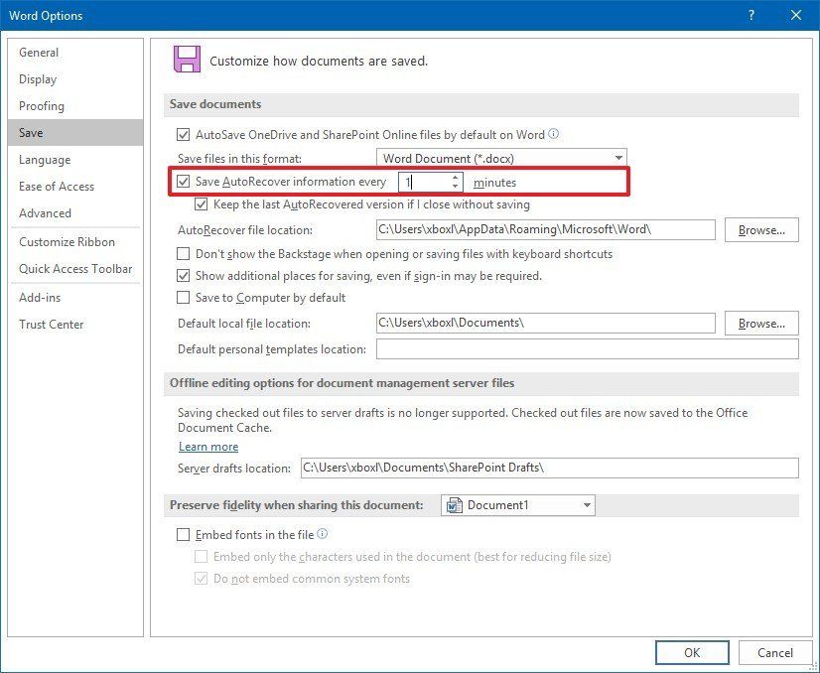This screenshot has width=820, height=673.
Task: Enable Save to Computer by default
Action: point(183,298)
